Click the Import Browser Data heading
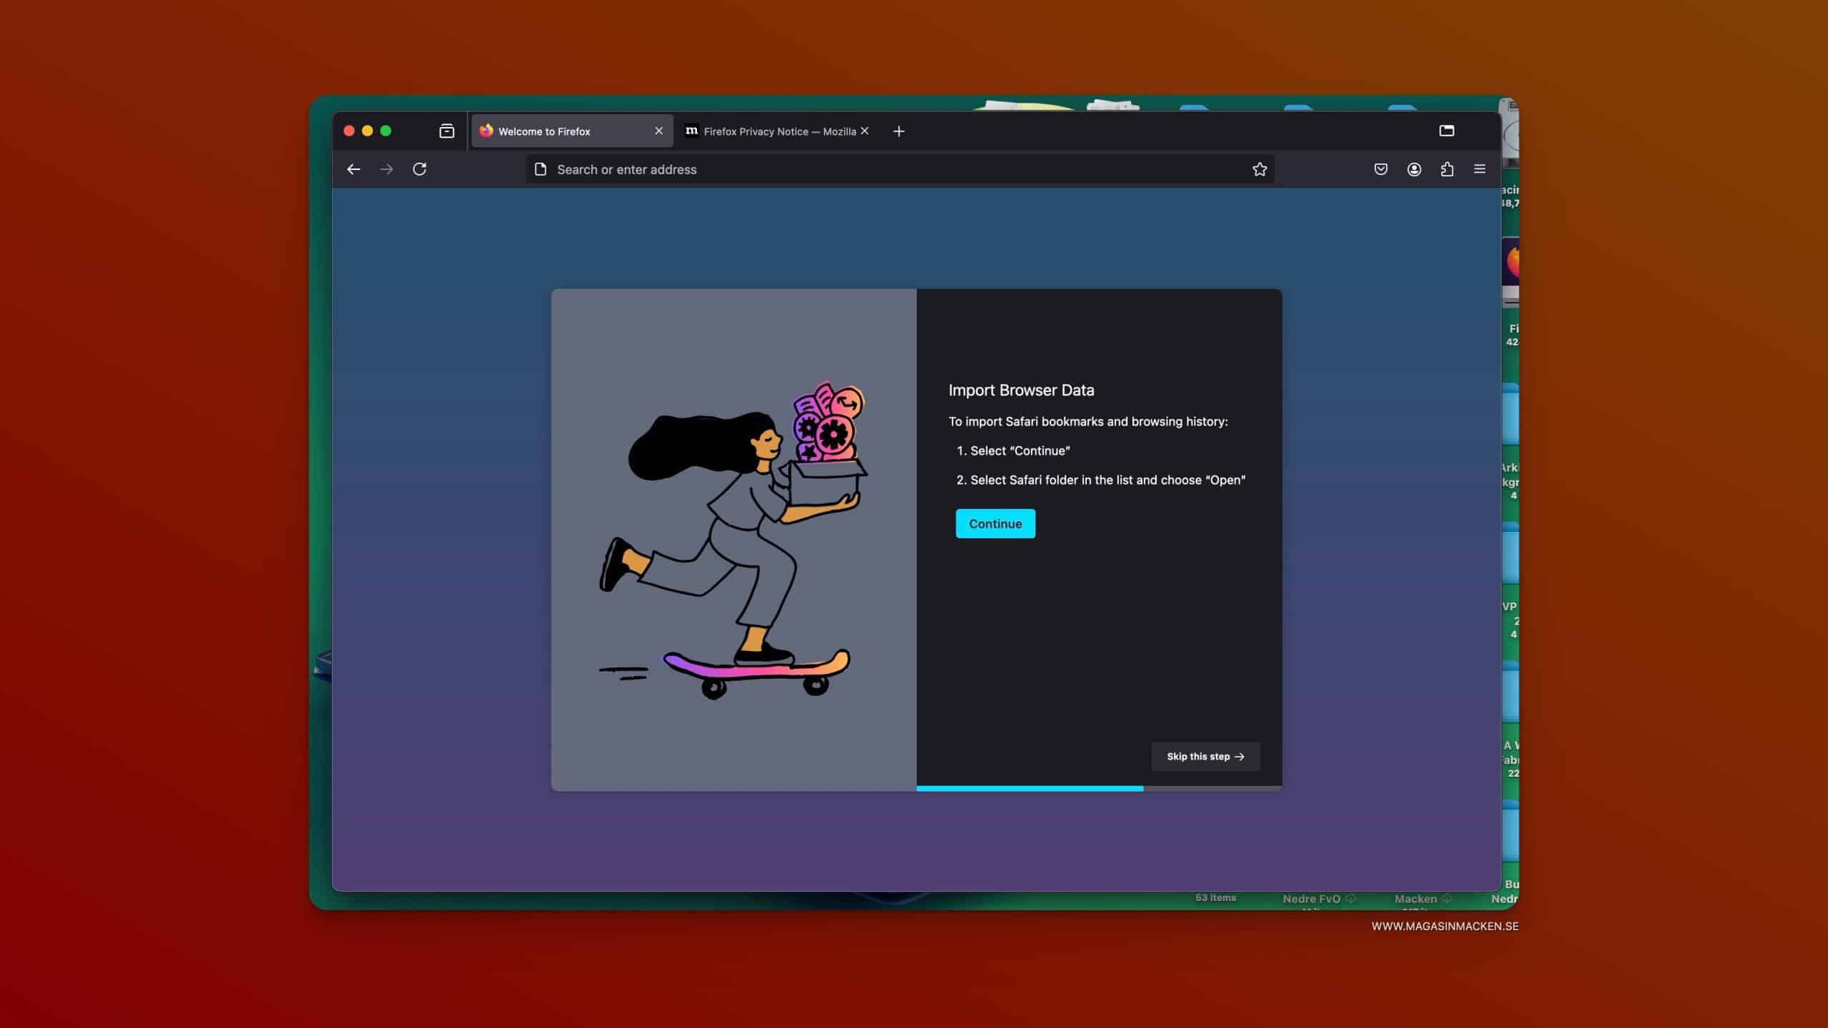Viewport: 1828px width, 1028px height. click(1021, 390)
